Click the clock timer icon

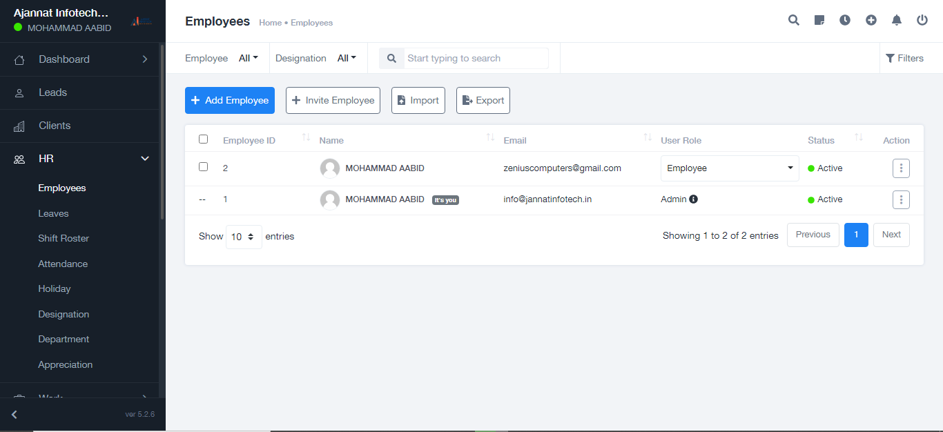[x=845, y=20]
